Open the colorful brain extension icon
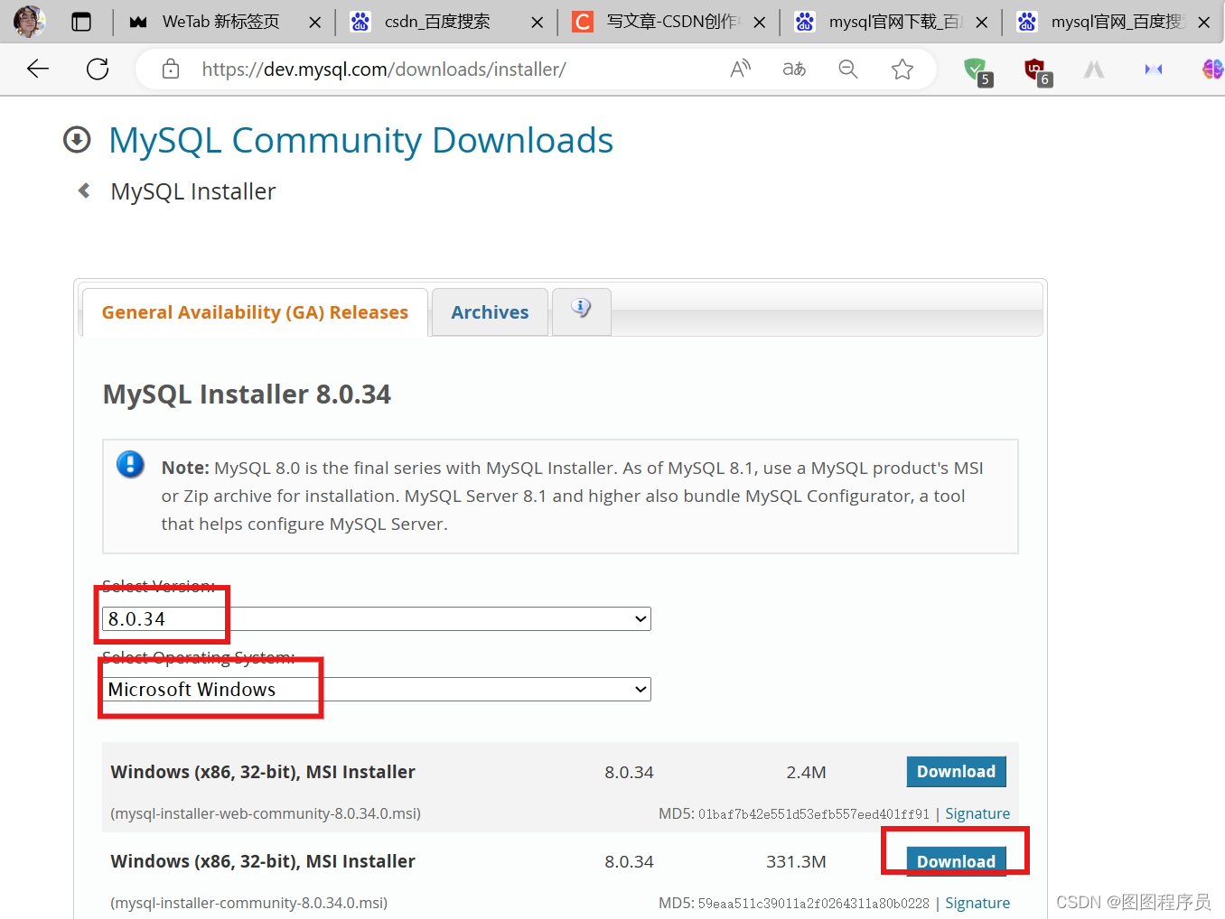The height and width of the screenshot is (919, 1225). 1212,69
